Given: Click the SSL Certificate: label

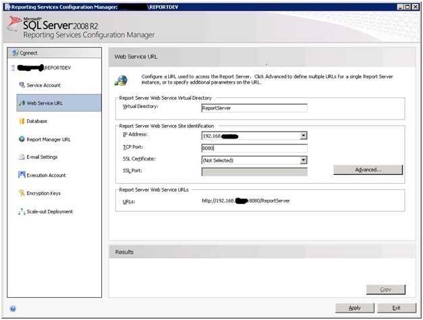Looking at the screenshot, I should (x=139, y=159).
